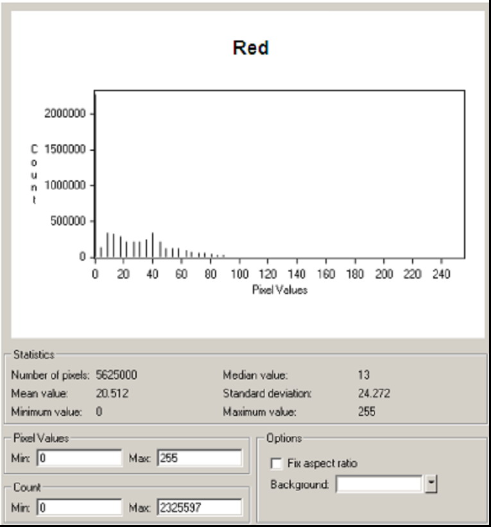Click the Maximum value 255 statistic
Screen dimensions: 491x527
point(366,411)
